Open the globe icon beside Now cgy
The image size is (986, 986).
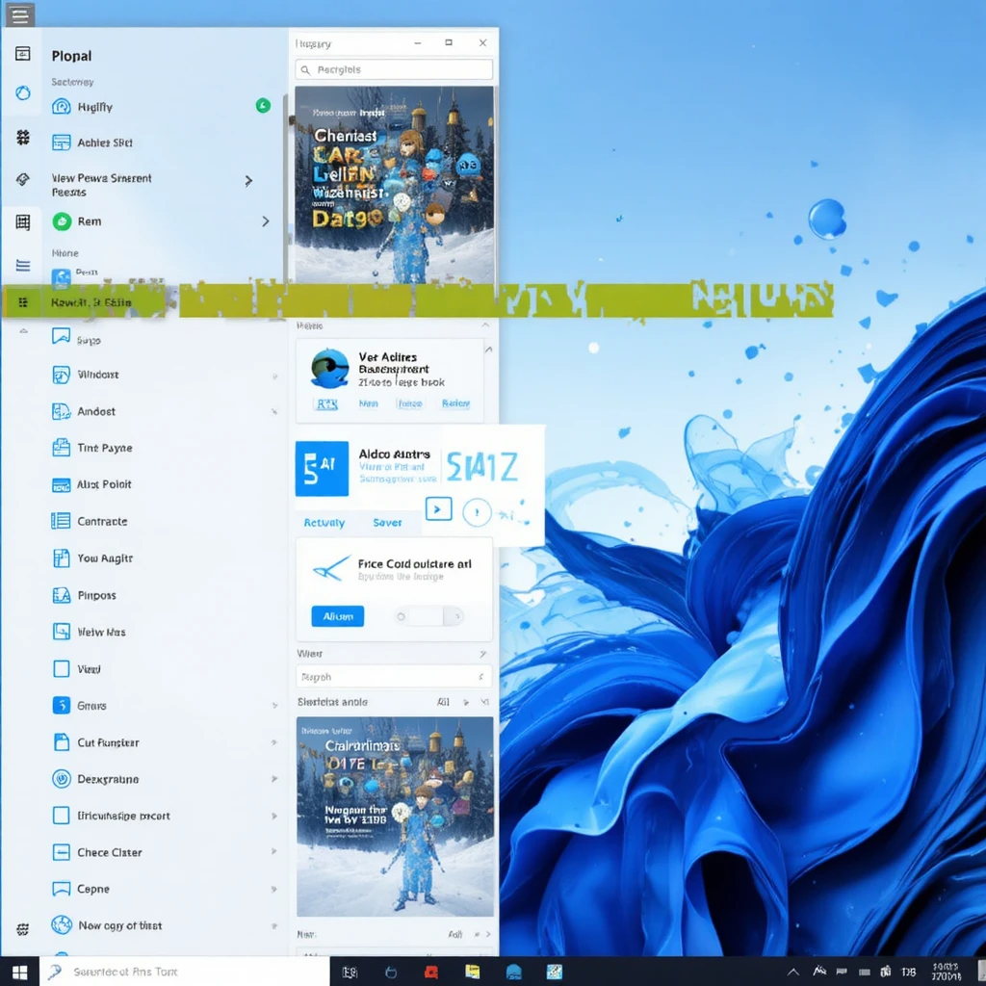[x=62, y=925]
